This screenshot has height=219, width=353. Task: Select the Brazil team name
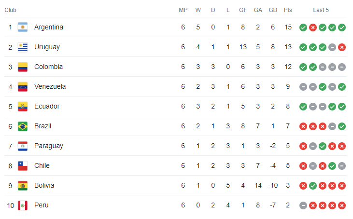[x=42, y=126]
